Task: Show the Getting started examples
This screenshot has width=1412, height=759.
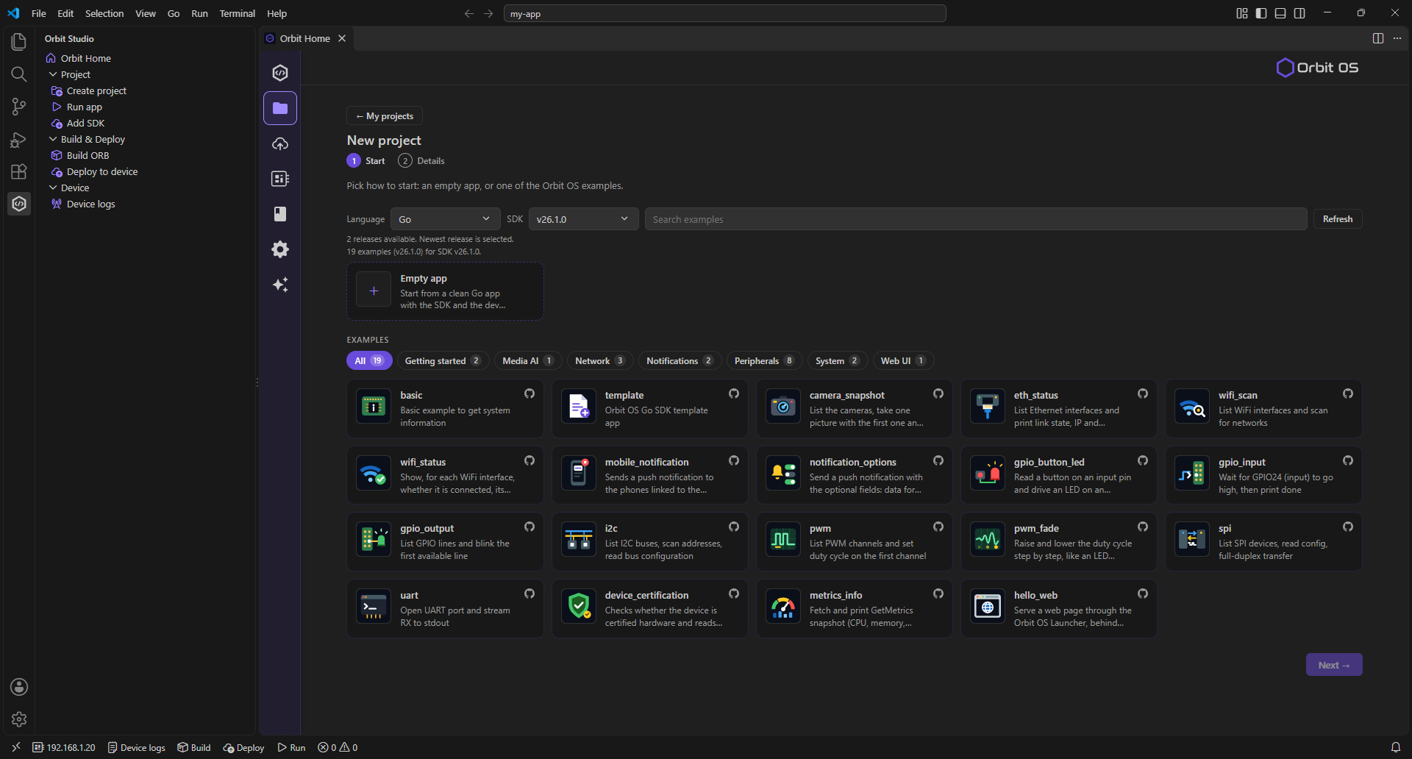Action: tap(443, 360)
